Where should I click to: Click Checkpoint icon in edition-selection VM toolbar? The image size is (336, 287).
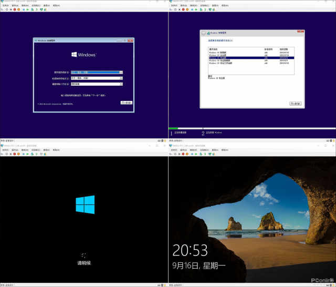click(x=201, y=9)
